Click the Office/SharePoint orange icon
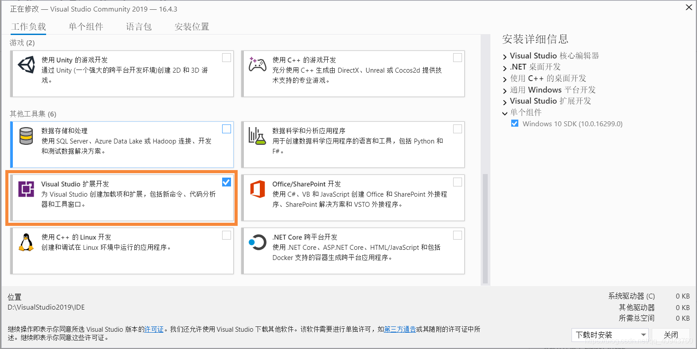The height and width of the screenshot is (349, 697). tap(257, 189)
